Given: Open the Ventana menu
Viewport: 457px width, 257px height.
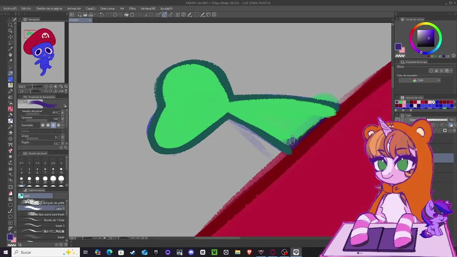Looking at the screenshot, I should [148, 9].
